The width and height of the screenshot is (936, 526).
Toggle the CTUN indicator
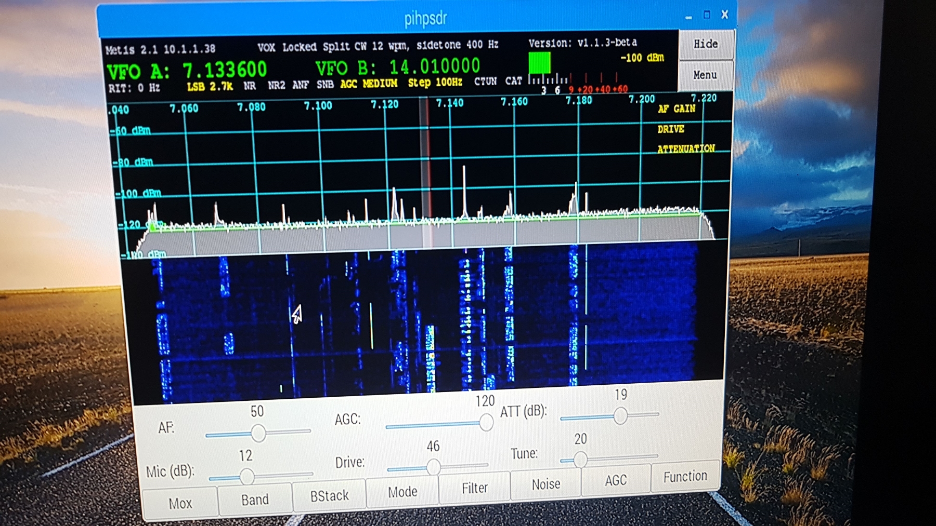[485, 82]
